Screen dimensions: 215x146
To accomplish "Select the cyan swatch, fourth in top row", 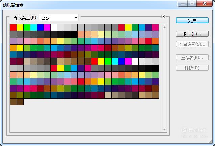I will point(34,28).
